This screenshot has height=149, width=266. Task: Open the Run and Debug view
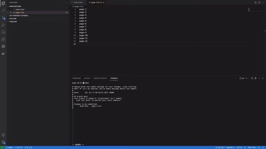(x=3, y=25)
